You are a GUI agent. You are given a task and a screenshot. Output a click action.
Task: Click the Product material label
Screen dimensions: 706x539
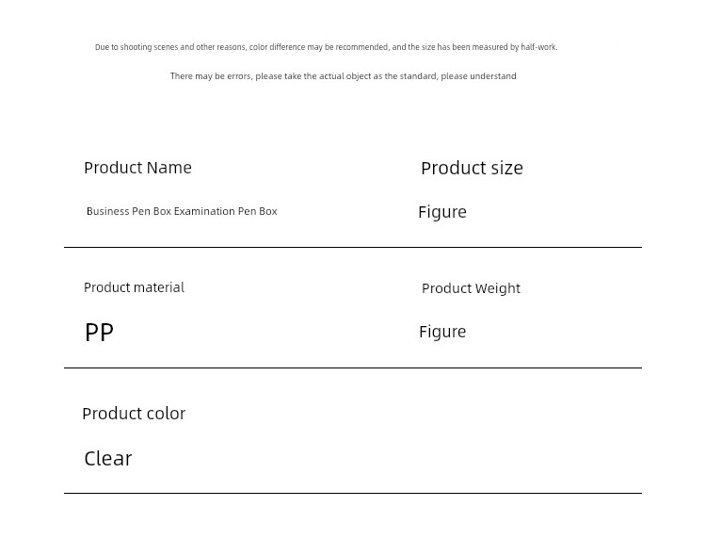tap(135, 287)
